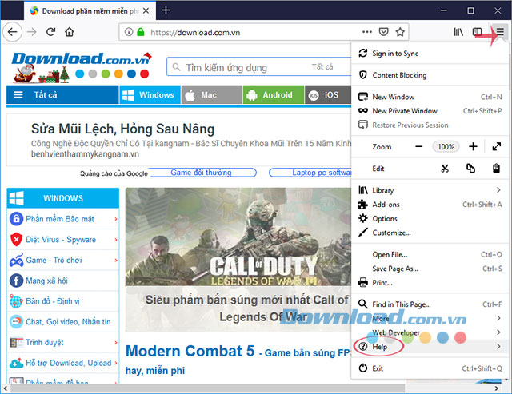Increase zoom with the plus button

pos(473,147)
